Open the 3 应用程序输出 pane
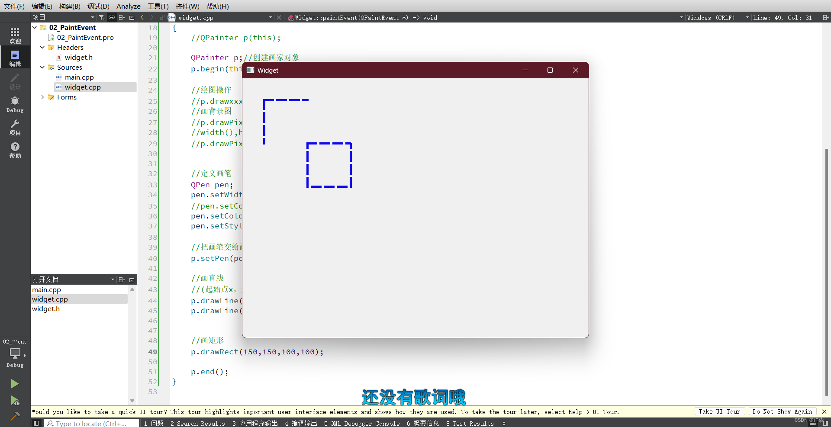Image resolution: width=831 pixels, height=427 pixels. coord(255,423)
